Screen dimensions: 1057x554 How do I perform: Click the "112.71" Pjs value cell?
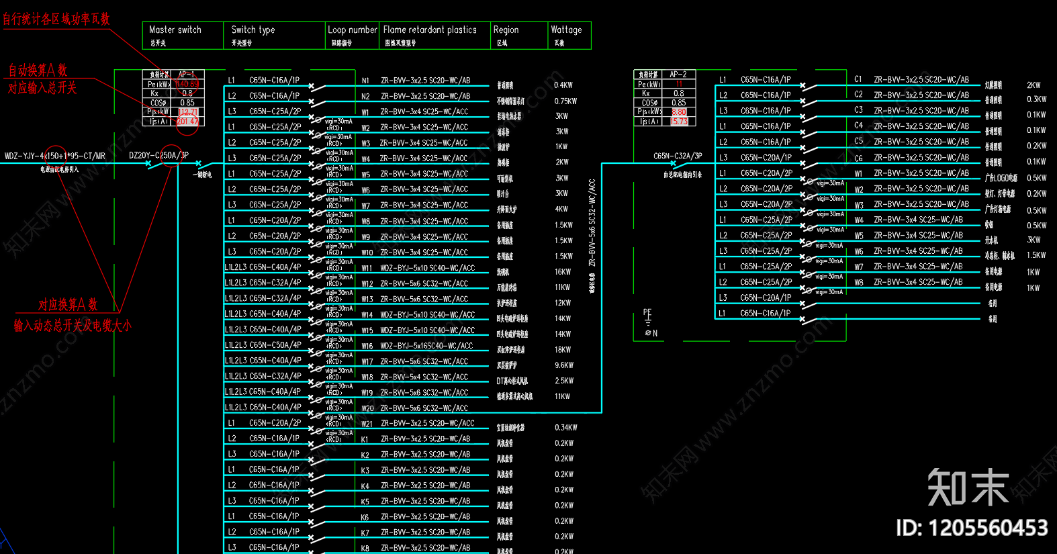click(x=187, y=111)
